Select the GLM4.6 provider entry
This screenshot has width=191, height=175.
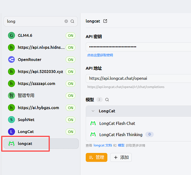[41, 35]
